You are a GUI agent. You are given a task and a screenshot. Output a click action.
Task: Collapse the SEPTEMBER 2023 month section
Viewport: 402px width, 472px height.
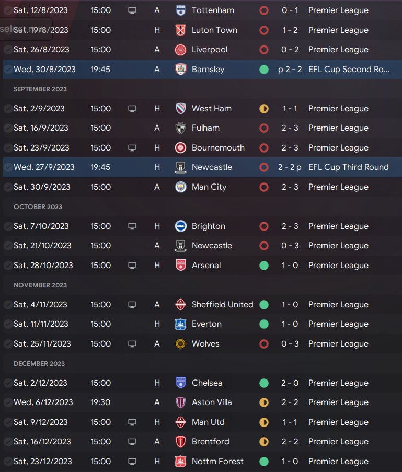(x=40, y=89)
